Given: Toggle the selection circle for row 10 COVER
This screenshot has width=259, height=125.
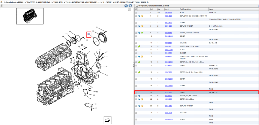Looking at the screenshot, I should pos(136,36).
